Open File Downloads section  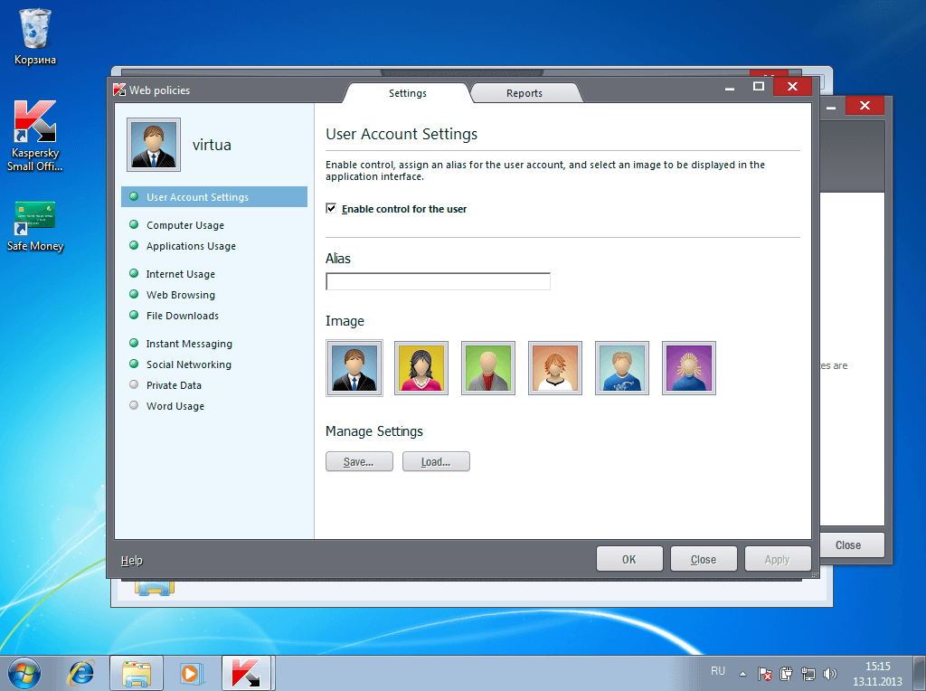(x=182, y=316)
